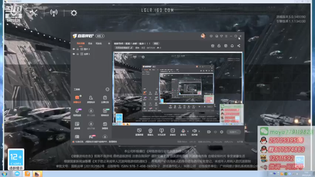
Task: Open the skin shirt icon in title bar
Action: click(x=221, y=36)
